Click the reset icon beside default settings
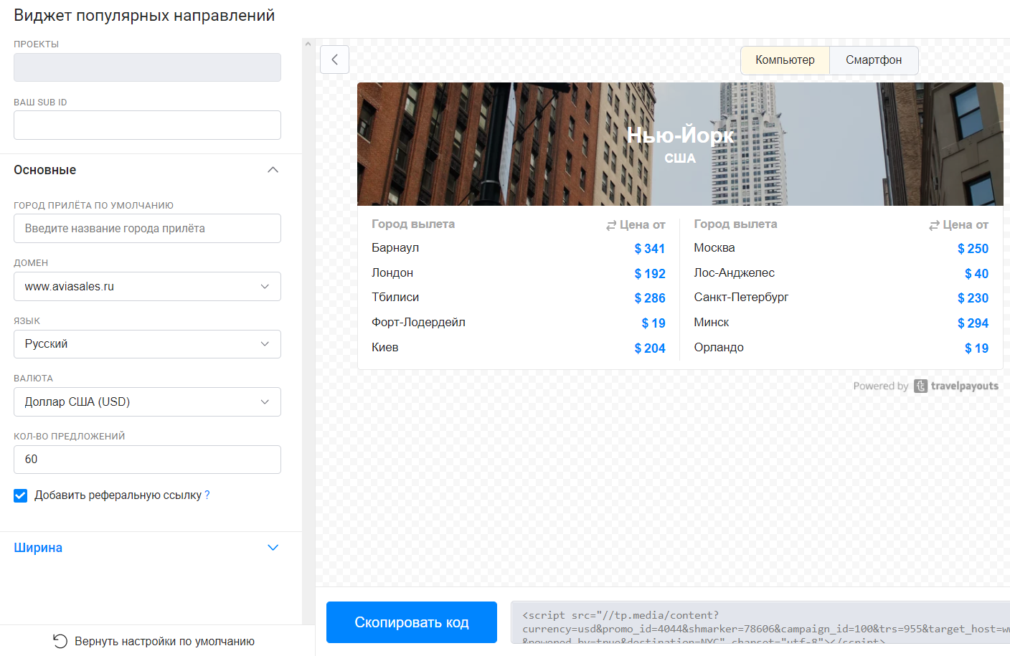 tap(60, 641)
